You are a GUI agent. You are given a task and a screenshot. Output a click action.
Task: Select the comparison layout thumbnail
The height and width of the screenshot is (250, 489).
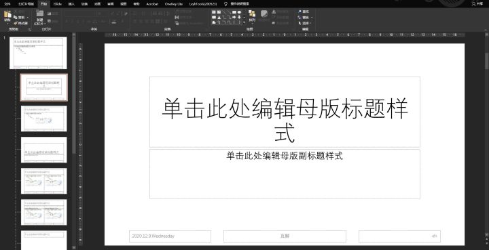43,212
